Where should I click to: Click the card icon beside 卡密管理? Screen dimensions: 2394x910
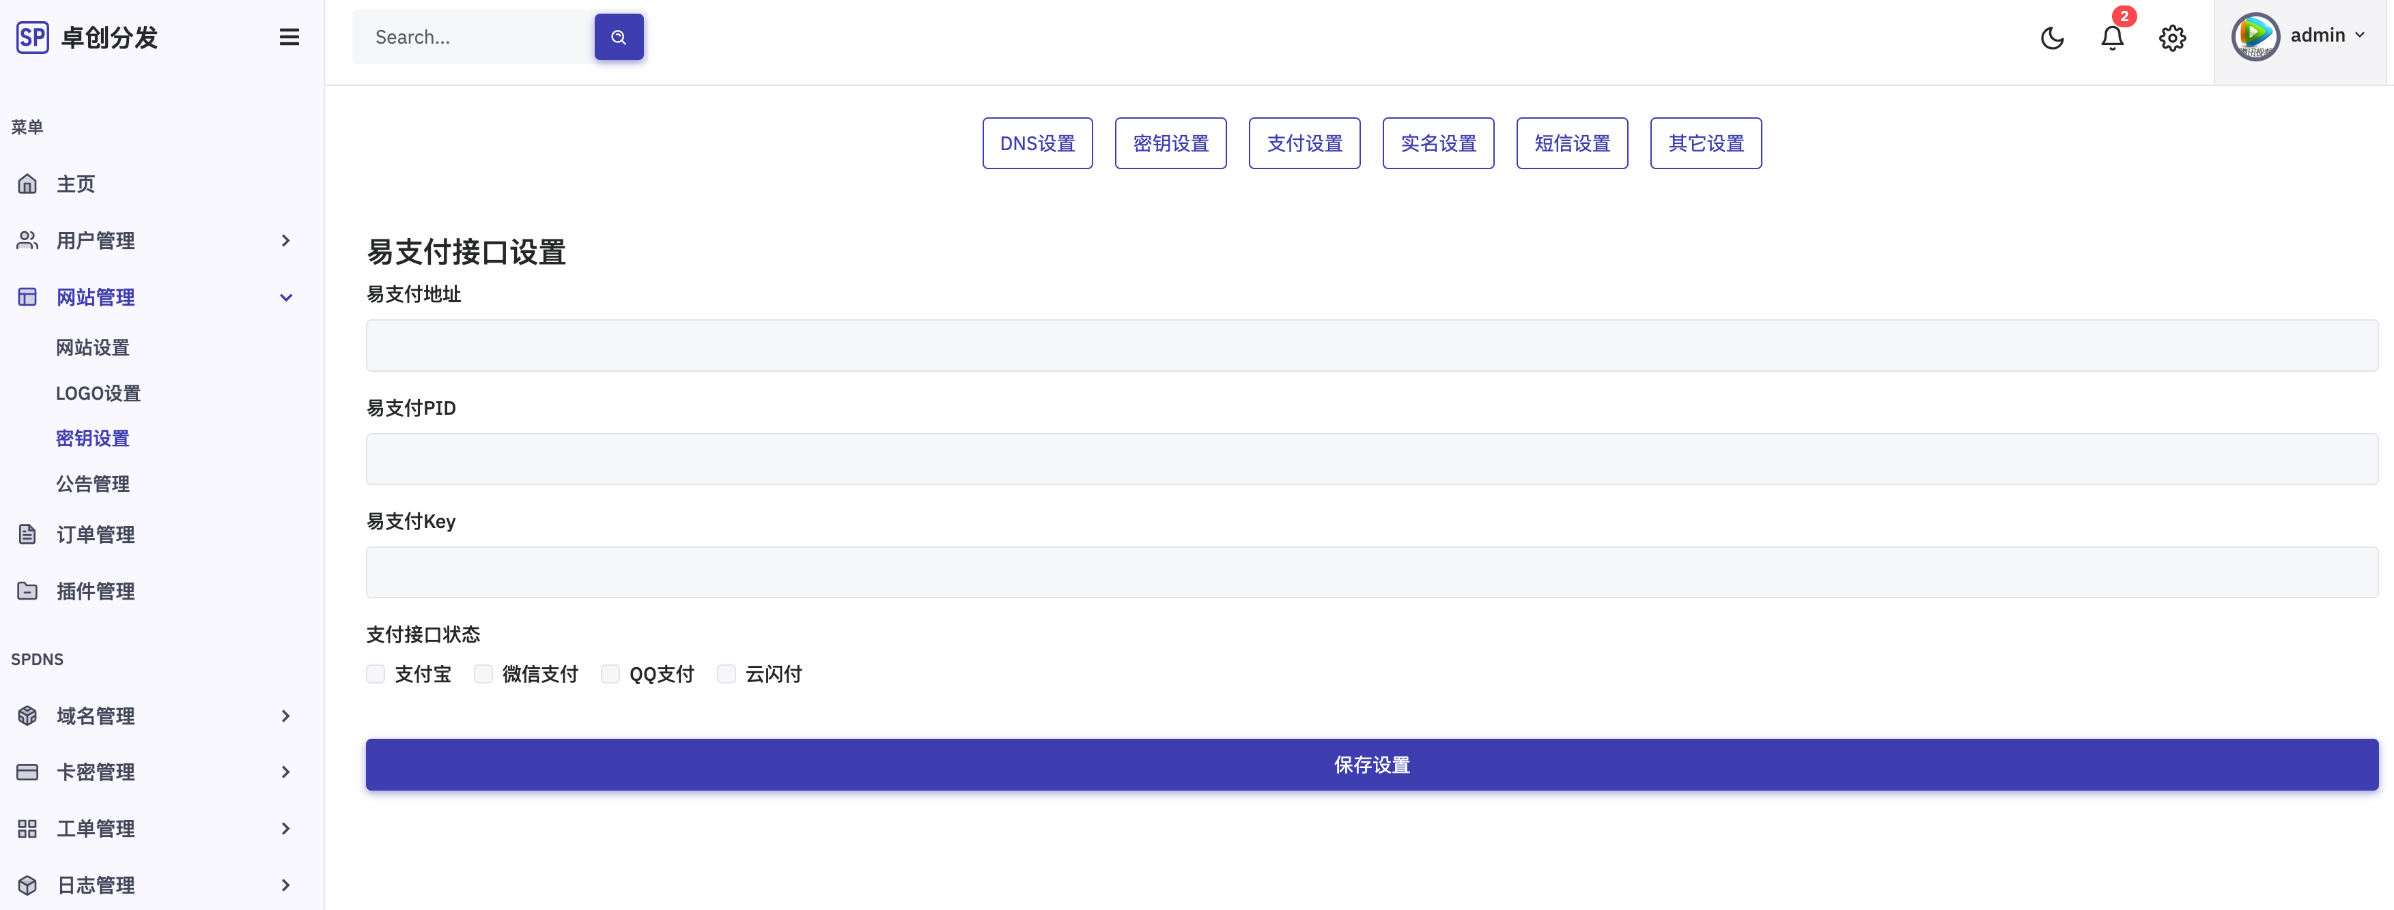point(28,772)
